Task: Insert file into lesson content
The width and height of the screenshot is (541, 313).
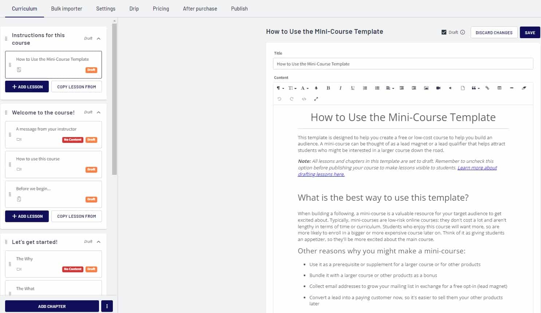Action: point(463,88)
